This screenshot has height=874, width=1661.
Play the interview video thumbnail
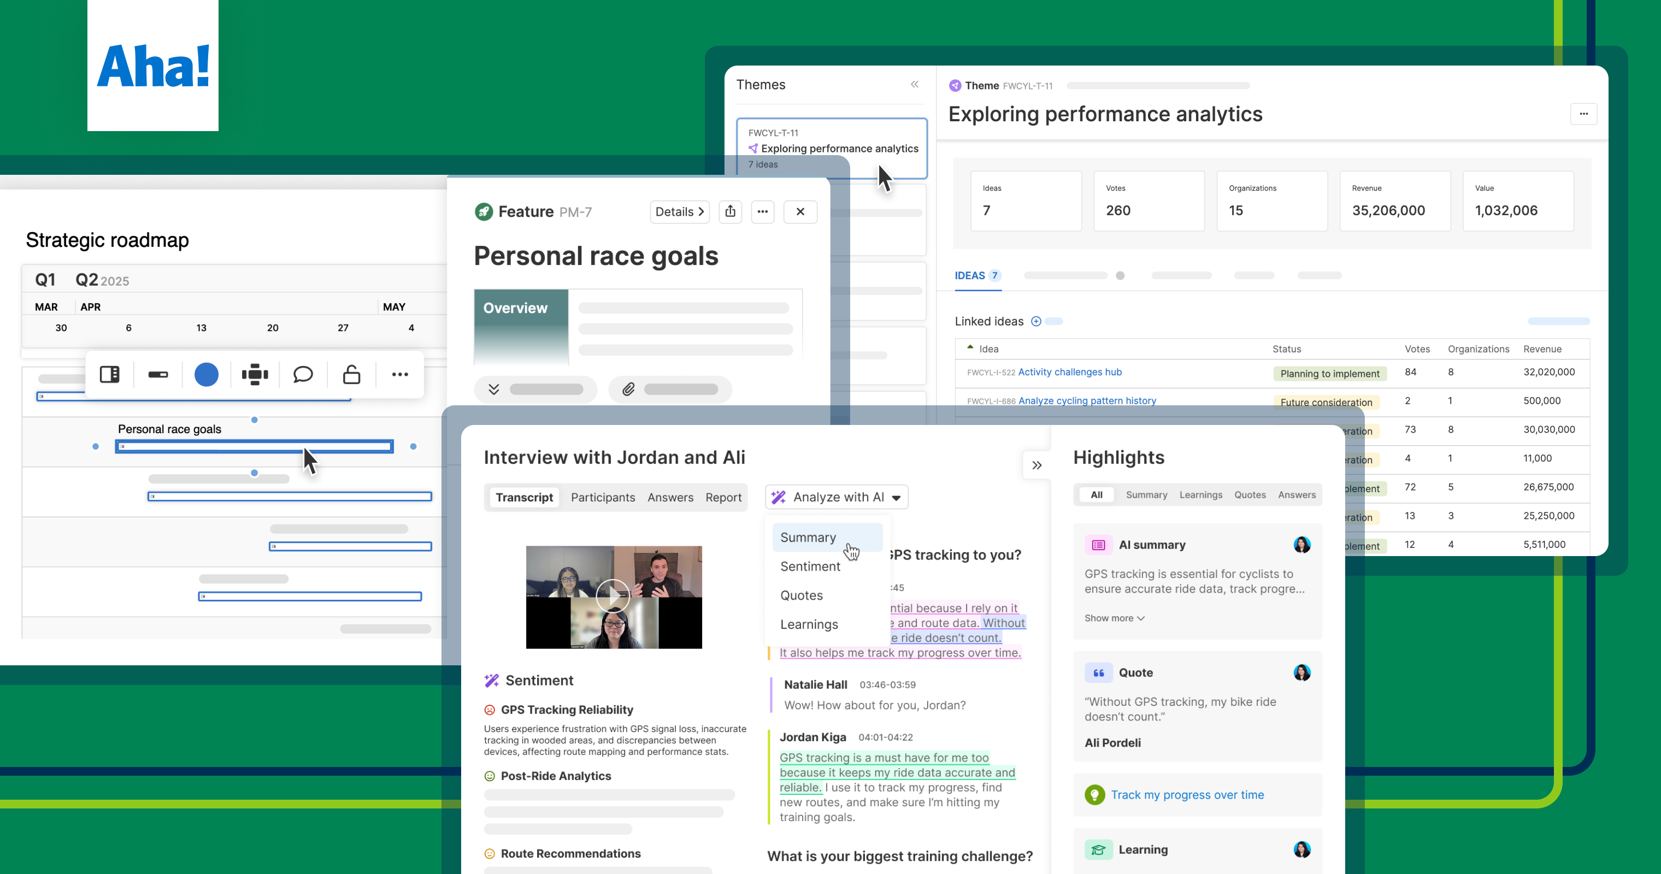click(612, 596)
